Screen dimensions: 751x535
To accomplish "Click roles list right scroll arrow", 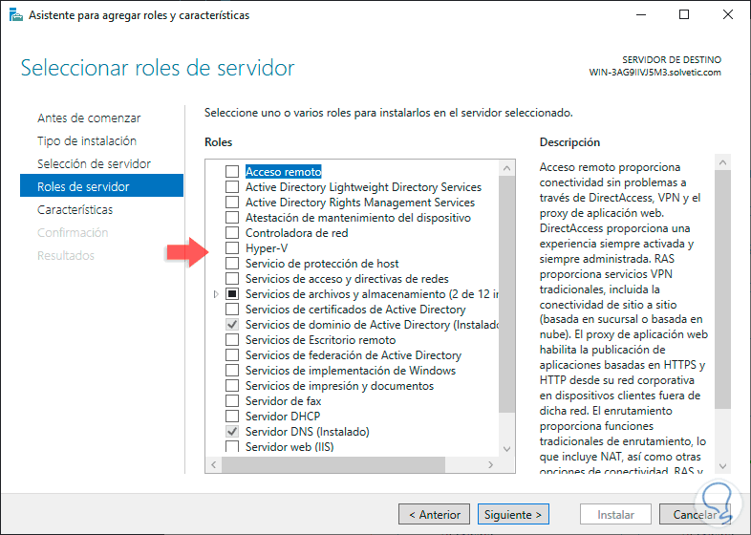I will point(490,464).
